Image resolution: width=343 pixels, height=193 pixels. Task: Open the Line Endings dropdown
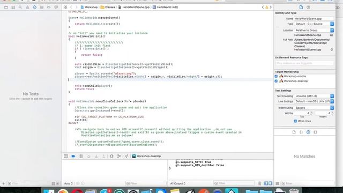[x=314, y=101]
